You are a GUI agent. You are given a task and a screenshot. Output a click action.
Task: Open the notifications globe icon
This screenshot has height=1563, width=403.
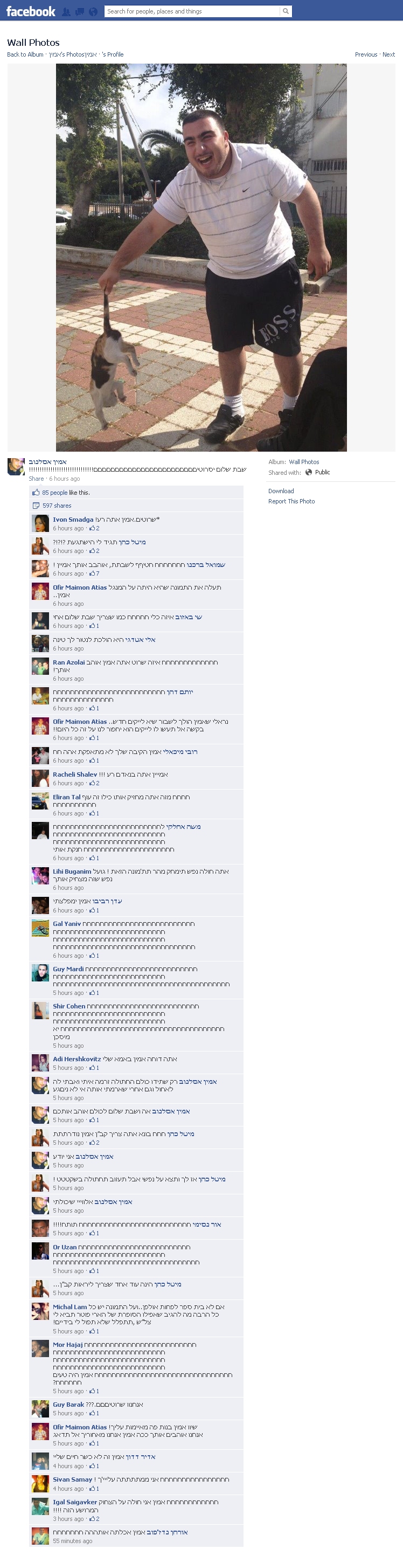tap(93, 11)
